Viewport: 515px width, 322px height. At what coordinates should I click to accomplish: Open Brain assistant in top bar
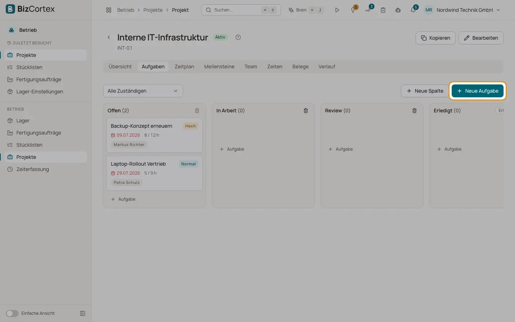(306, 10)
